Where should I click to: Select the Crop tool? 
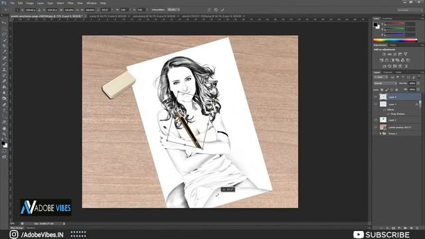(x=4, y=46)
